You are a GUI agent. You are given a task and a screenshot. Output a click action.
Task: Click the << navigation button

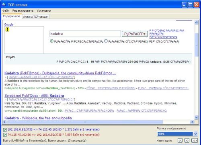click(x=180, y=141)
